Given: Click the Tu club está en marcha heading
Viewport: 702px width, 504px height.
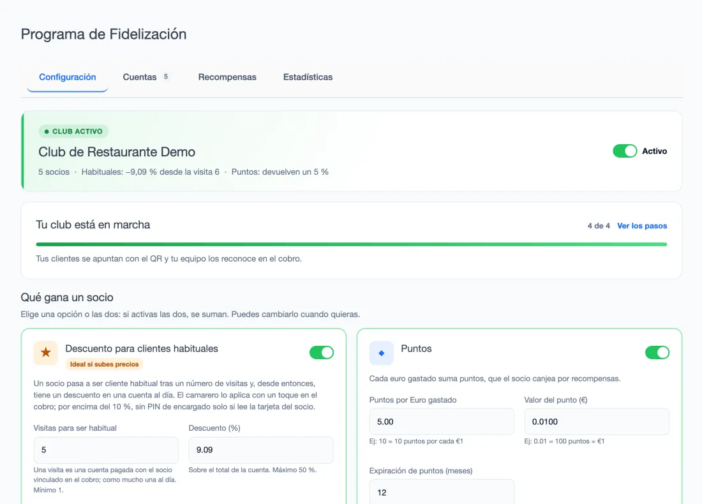Looking at the screenshot, I should coord(93,225).
